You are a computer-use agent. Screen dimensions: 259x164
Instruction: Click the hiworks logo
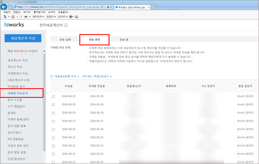click(x=14, y=25)
